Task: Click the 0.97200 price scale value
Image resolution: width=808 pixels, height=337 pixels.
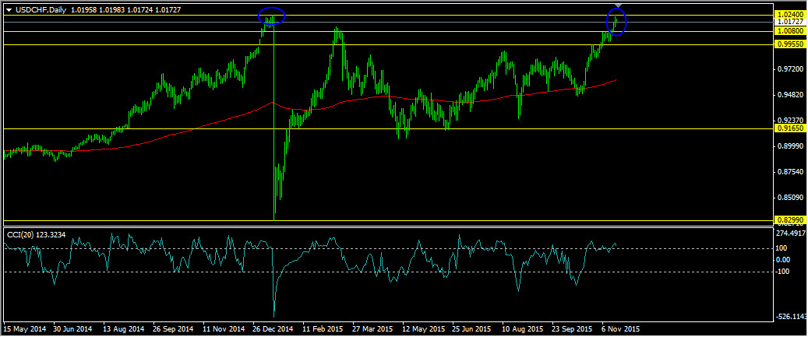Action: click(790, 69)
